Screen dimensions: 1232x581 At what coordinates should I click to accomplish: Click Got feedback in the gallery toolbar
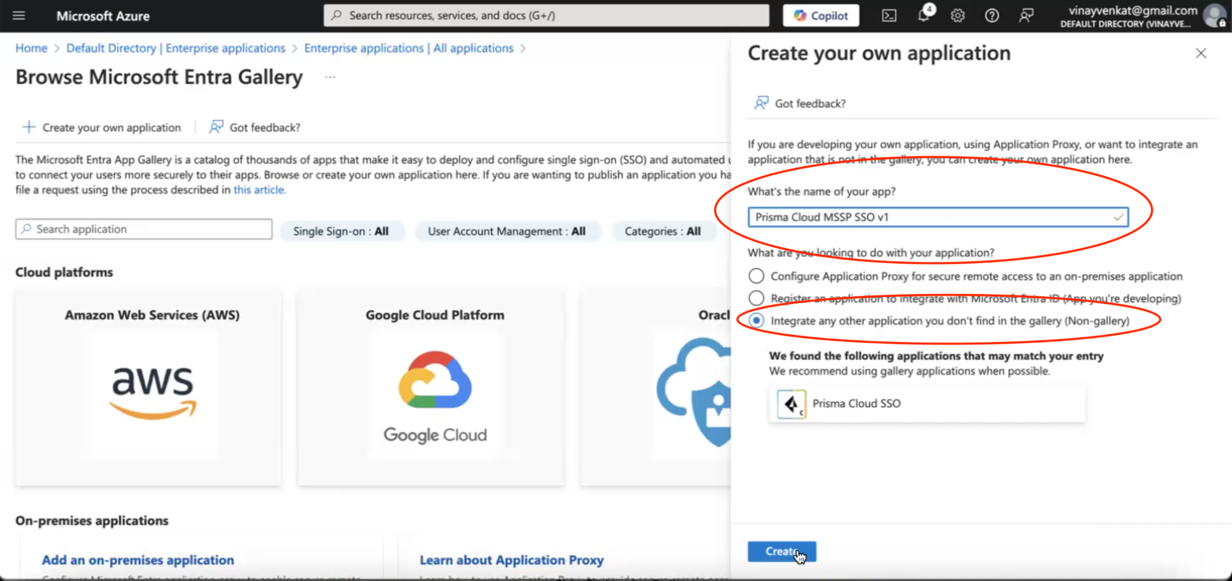254,128
